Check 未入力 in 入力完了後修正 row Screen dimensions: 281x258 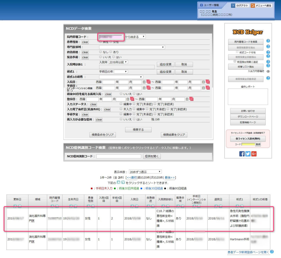coord(121,109)
